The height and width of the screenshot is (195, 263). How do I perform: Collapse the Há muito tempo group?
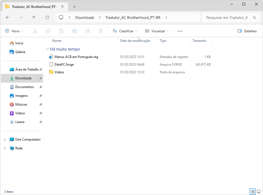(47, 49)
